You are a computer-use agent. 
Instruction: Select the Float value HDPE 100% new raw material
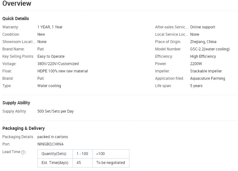63,71
